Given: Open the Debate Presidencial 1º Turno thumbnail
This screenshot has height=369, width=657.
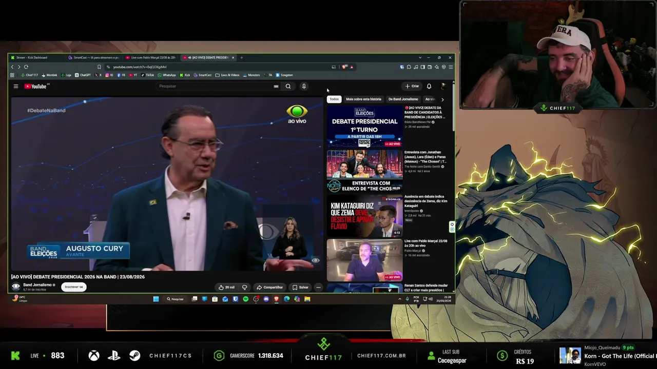Looking at the screenshot, I should (x=364, y=127).
